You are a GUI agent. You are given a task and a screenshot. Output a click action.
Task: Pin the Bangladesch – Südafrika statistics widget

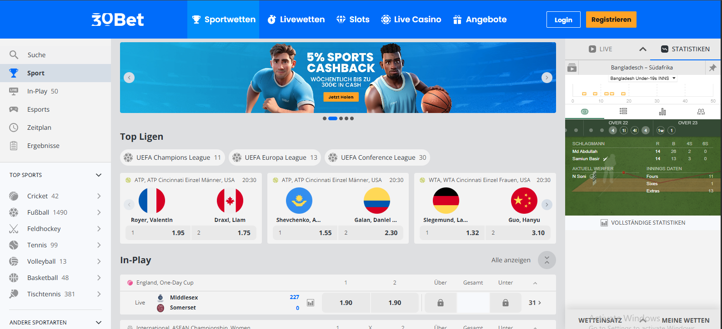coord(712,68)
